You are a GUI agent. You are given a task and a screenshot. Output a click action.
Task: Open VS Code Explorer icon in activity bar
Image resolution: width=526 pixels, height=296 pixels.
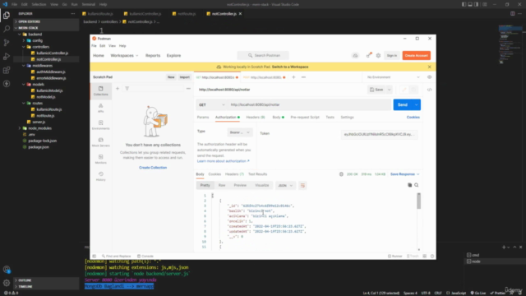coord(7,16)
